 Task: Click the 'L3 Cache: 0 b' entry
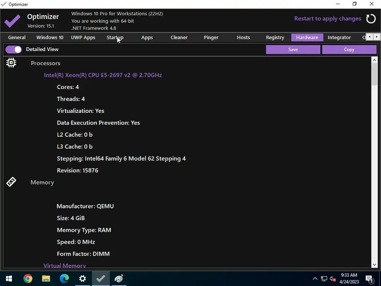pyautogui.click(x=74, y=147)
